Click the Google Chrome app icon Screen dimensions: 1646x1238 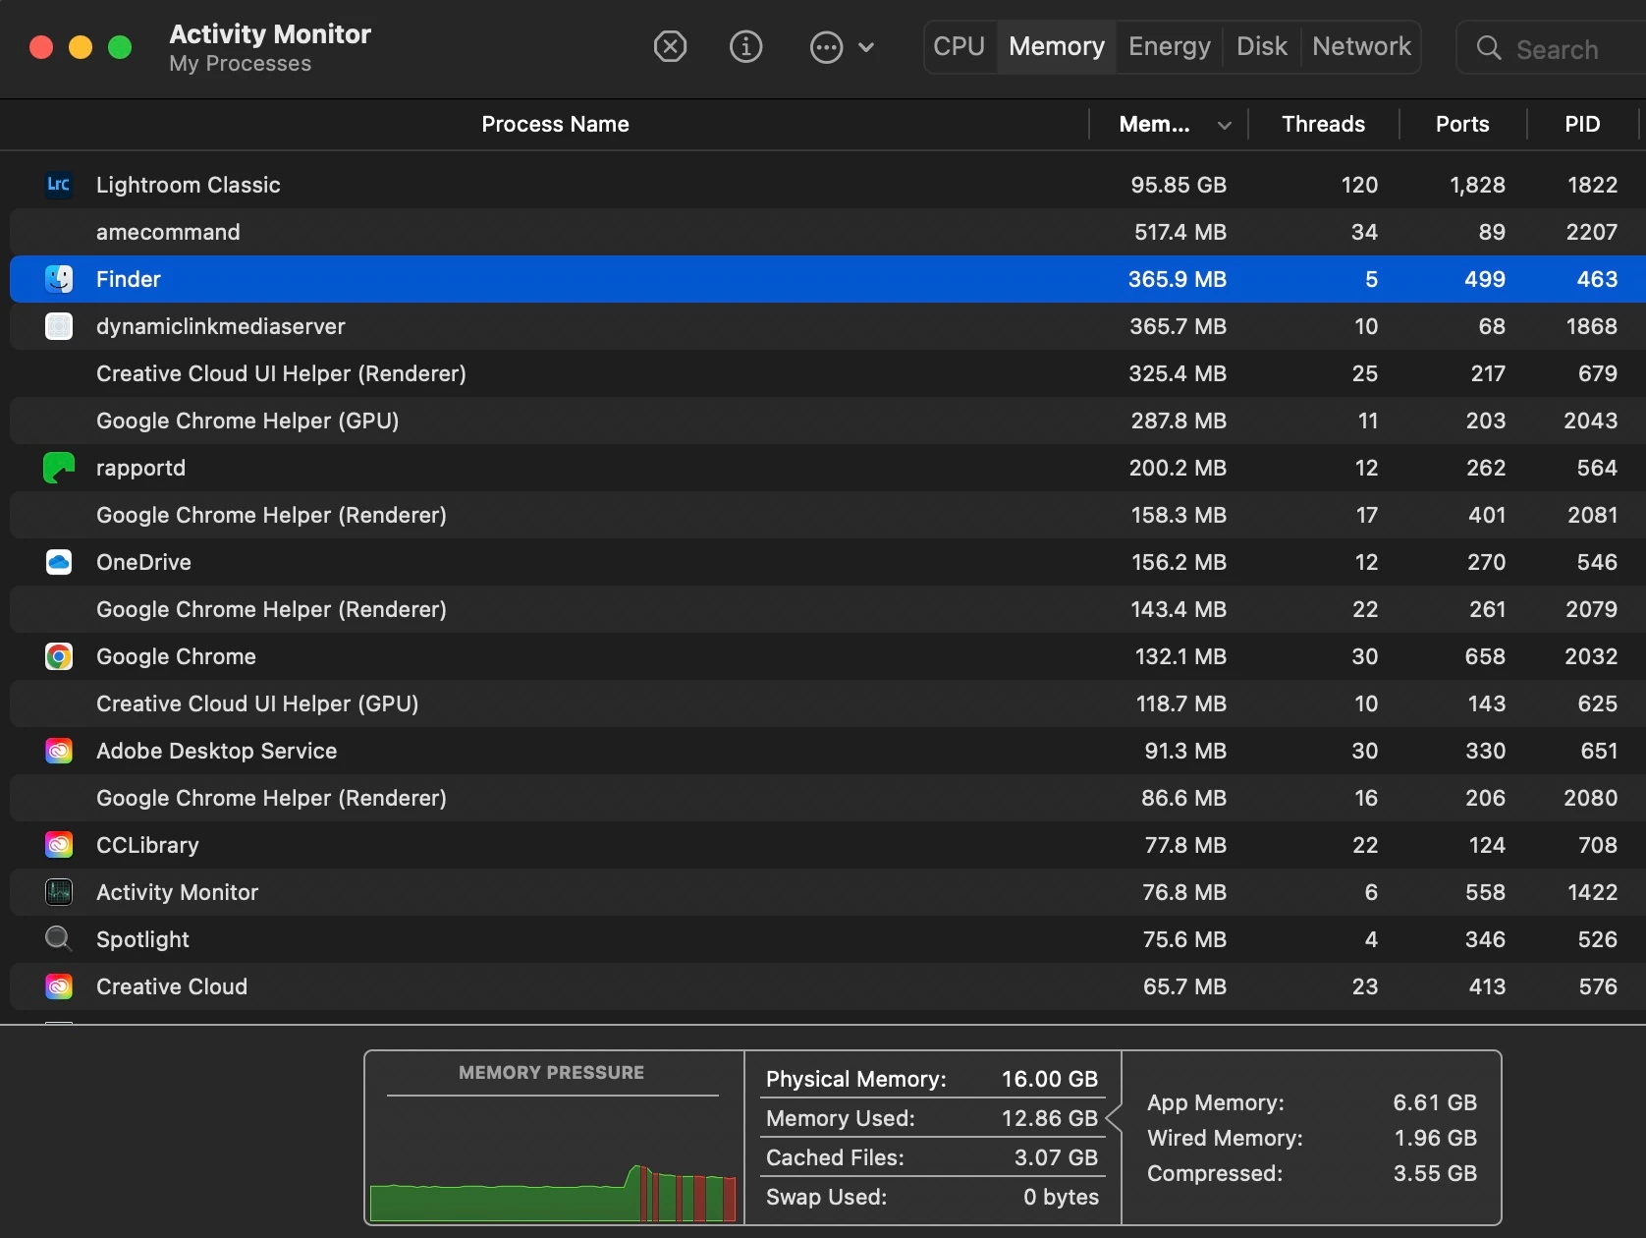tap(59, 656)
